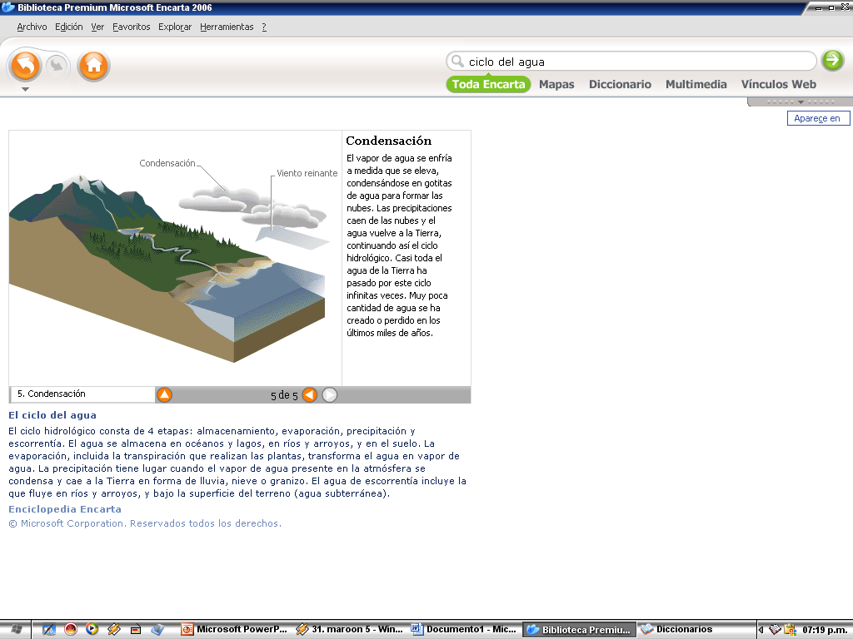853x639 pixels.
Task: Switch to the Mapas search tab
Action: tap(556, 84)
